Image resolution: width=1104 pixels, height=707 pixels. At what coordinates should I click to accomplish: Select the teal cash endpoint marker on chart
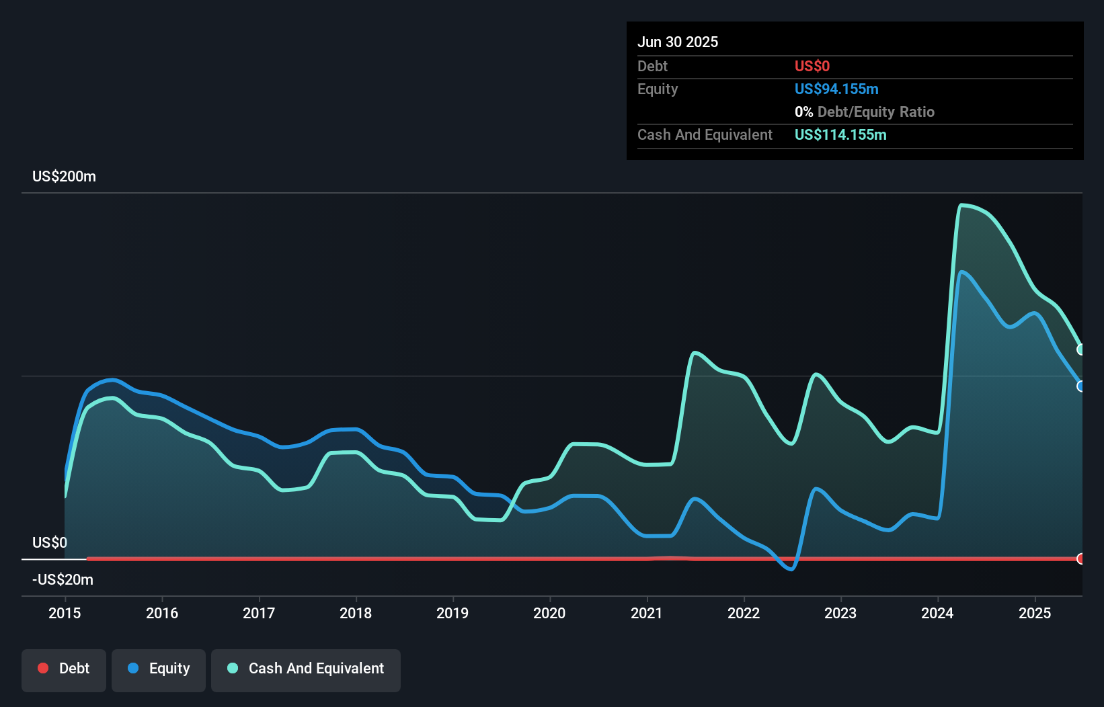pos(1081,349)
